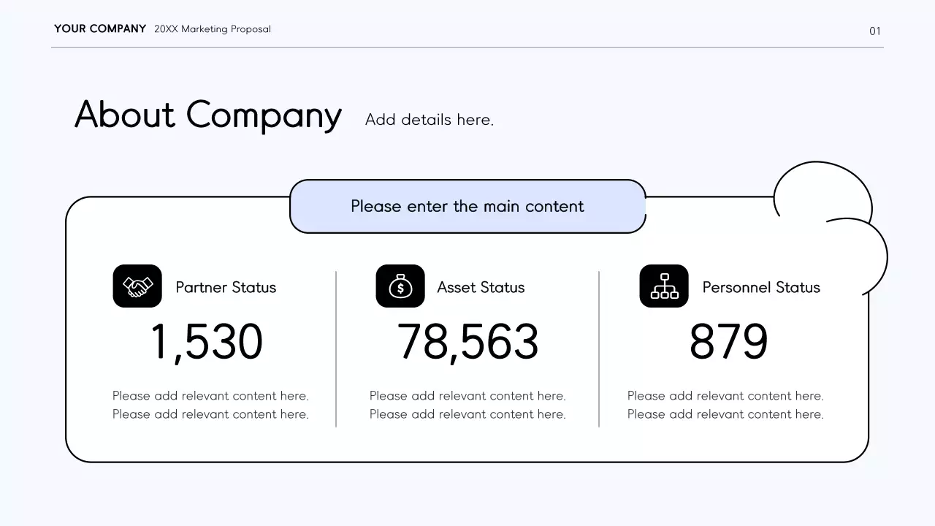
Task: Click the placeholder text under 879
Action: tap(725, 405)
